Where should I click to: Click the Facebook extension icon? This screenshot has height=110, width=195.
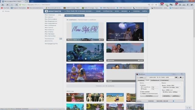188,5
